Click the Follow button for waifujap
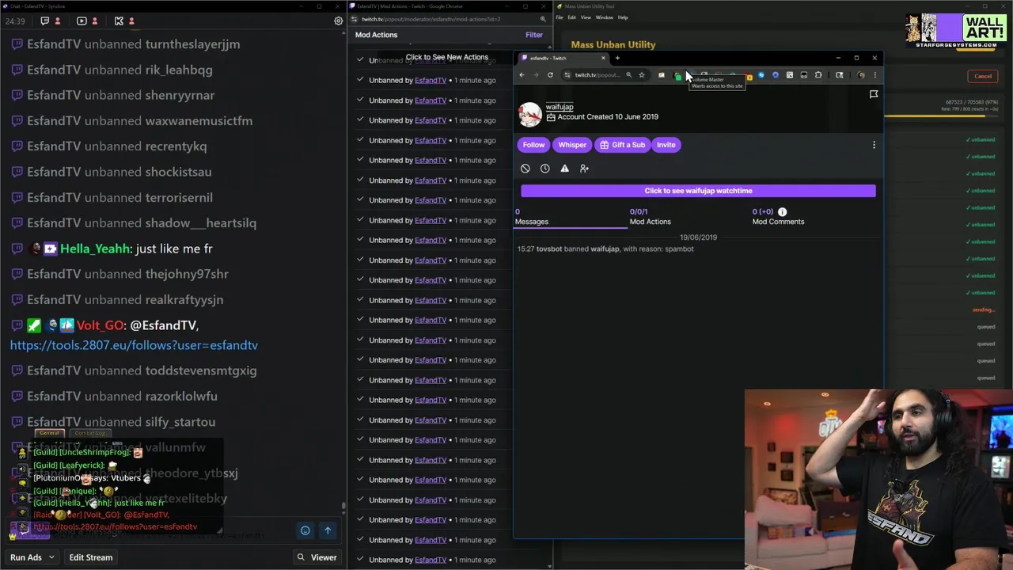The height and width of the screenshot is (570, 1013). pos(533,145)
